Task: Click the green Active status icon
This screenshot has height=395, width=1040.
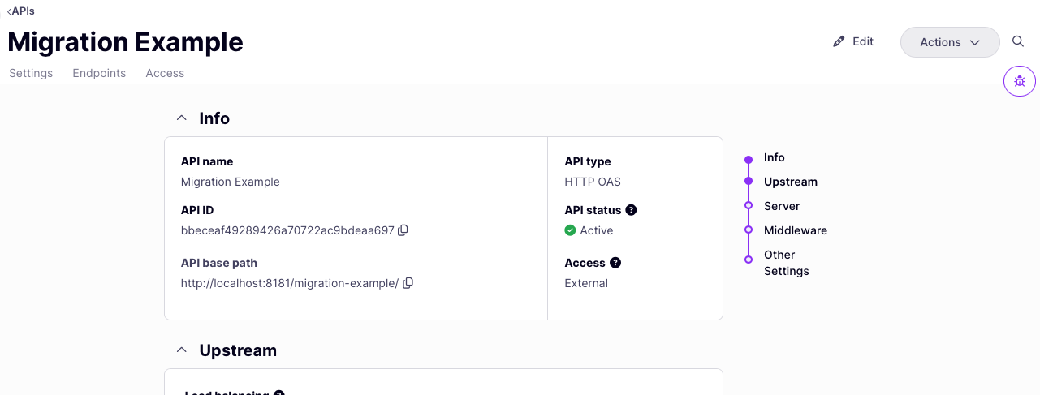Action: pyautogui.click(x=570, y=230)
